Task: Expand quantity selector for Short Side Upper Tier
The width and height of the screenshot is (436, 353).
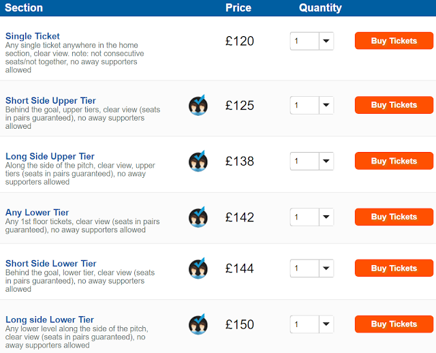Action: coord(312,105)
